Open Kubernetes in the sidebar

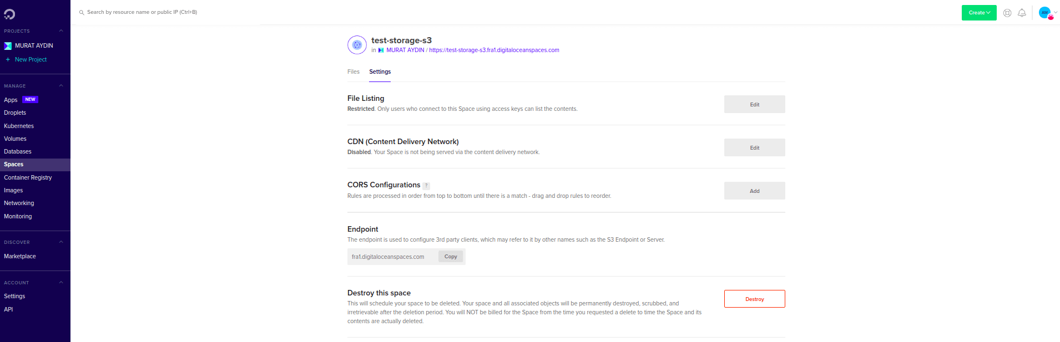point(19,126)
